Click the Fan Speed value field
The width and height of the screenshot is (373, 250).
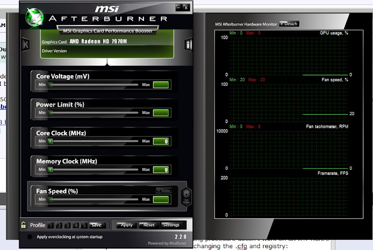click(161, 200)
